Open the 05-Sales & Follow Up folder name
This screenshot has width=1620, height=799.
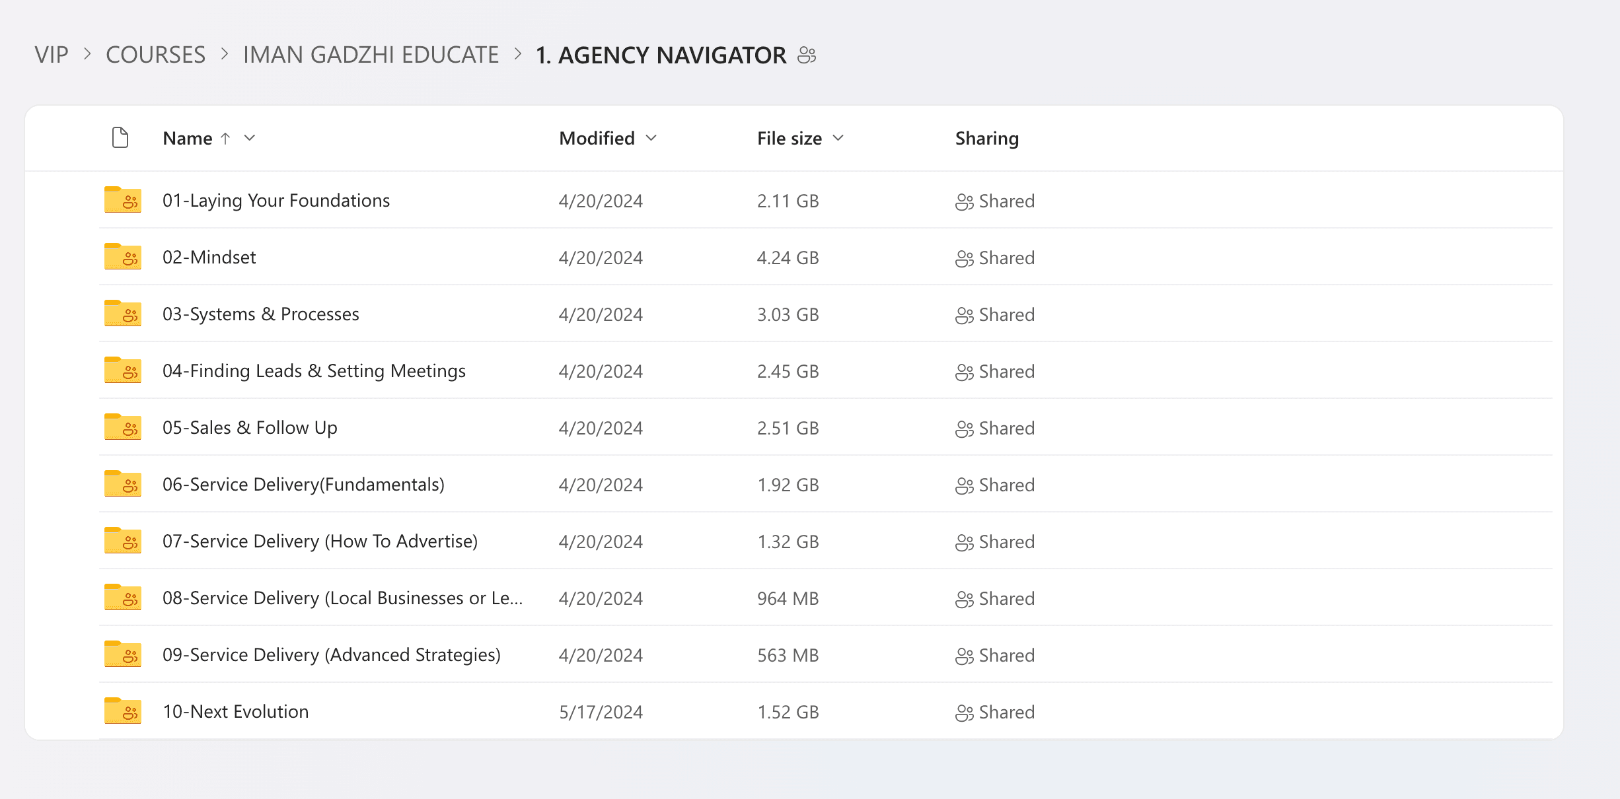pos(250,427)
